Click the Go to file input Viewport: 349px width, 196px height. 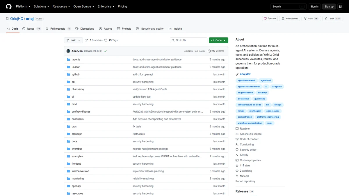point(189,40)
